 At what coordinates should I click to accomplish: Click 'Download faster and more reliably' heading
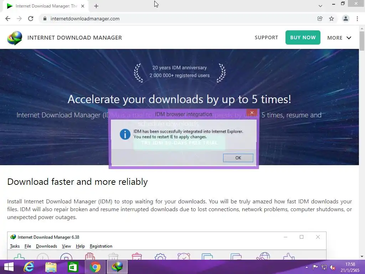point(77,182)
